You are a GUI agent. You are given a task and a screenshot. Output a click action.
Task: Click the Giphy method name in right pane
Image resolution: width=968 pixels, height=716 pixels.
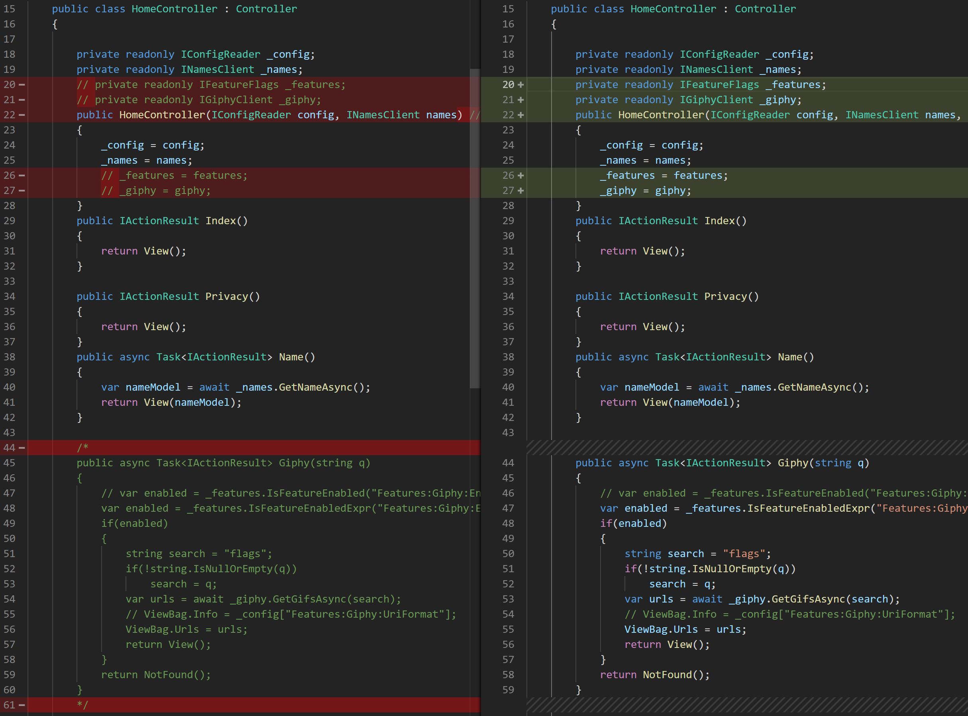pos(793,463)
